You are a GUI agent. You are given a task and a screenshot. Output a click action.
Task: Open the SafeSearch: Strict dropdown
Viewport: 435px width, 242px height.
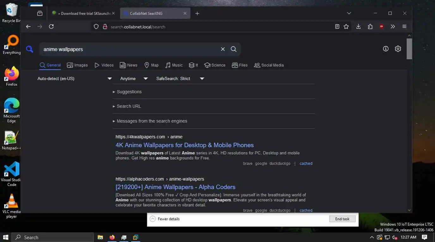(180, 78)
